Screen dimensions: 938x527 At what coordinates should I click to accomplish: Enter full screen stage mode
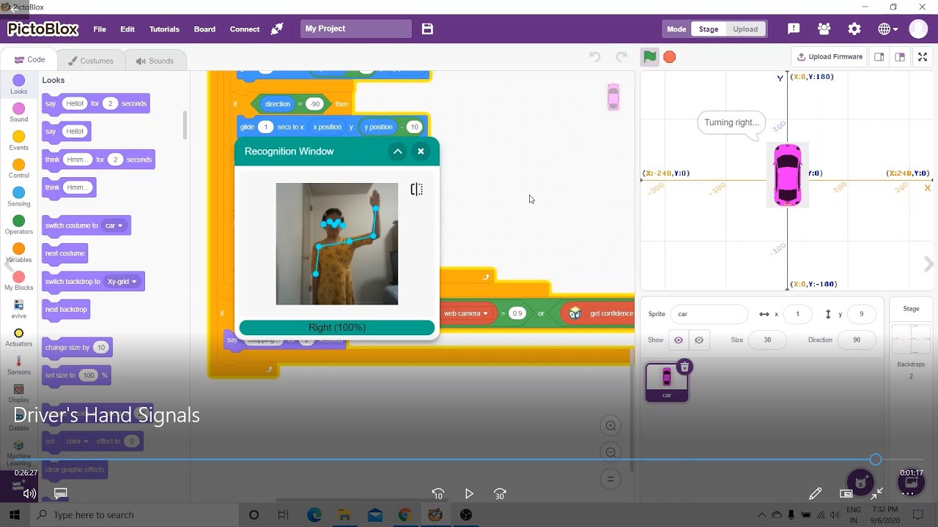pos(923,57)
